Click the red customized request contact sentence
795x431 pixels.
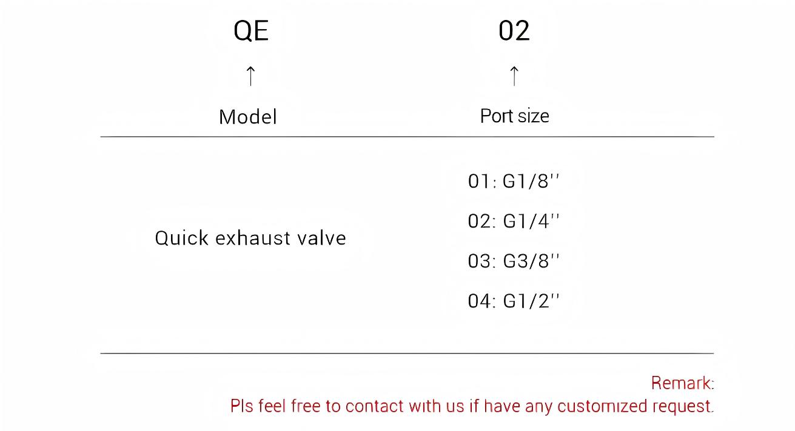click(472, 406)
